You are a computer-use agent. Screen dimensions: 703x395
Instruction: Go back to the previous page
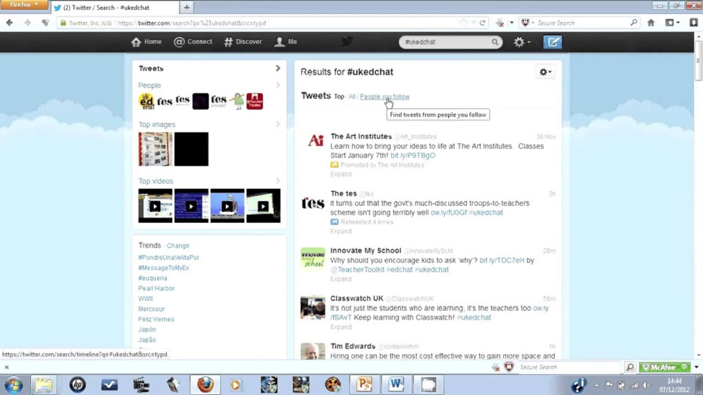click(x=9, y=22)
